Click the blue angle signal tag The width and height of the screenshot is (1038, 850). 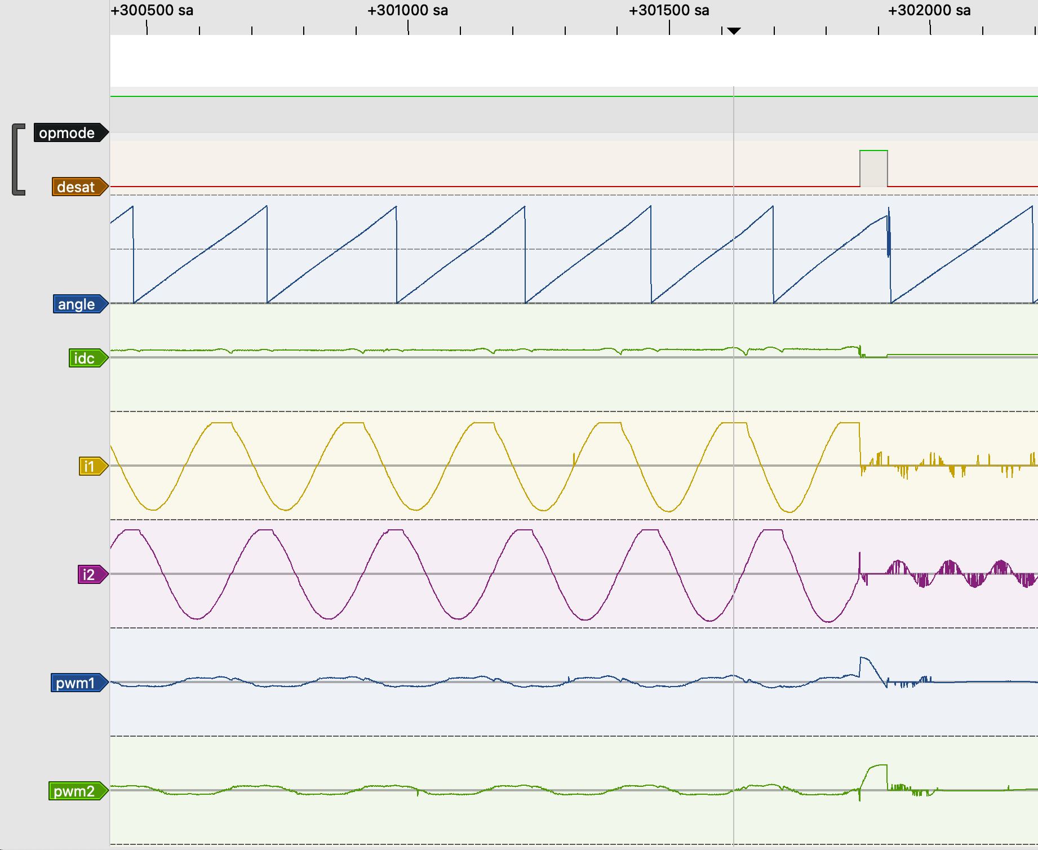pos(78,304)
